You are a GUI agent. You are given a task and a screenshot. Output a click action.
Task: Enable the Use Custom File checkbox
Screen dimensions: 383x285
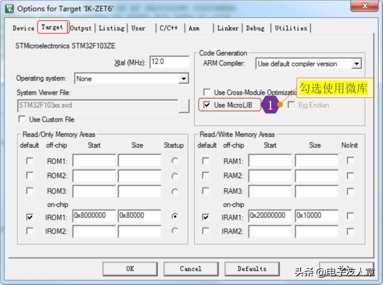coord(22,119)
